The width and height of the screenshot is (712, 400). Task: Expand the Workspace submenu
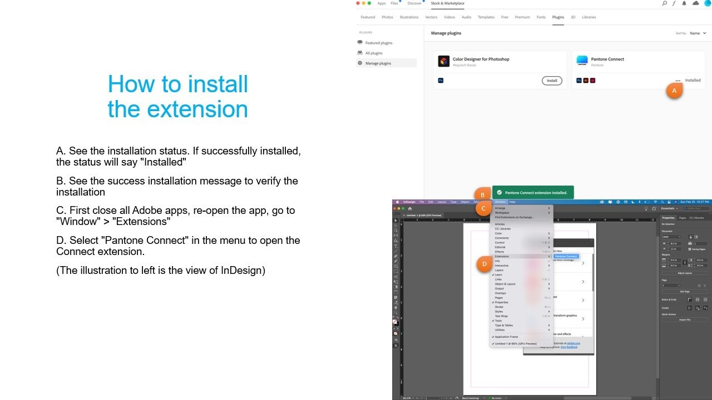[x=521, y=213]
